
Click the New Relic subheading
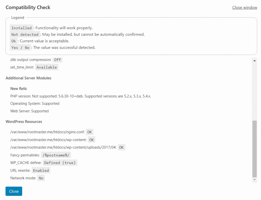coord(19,89)
